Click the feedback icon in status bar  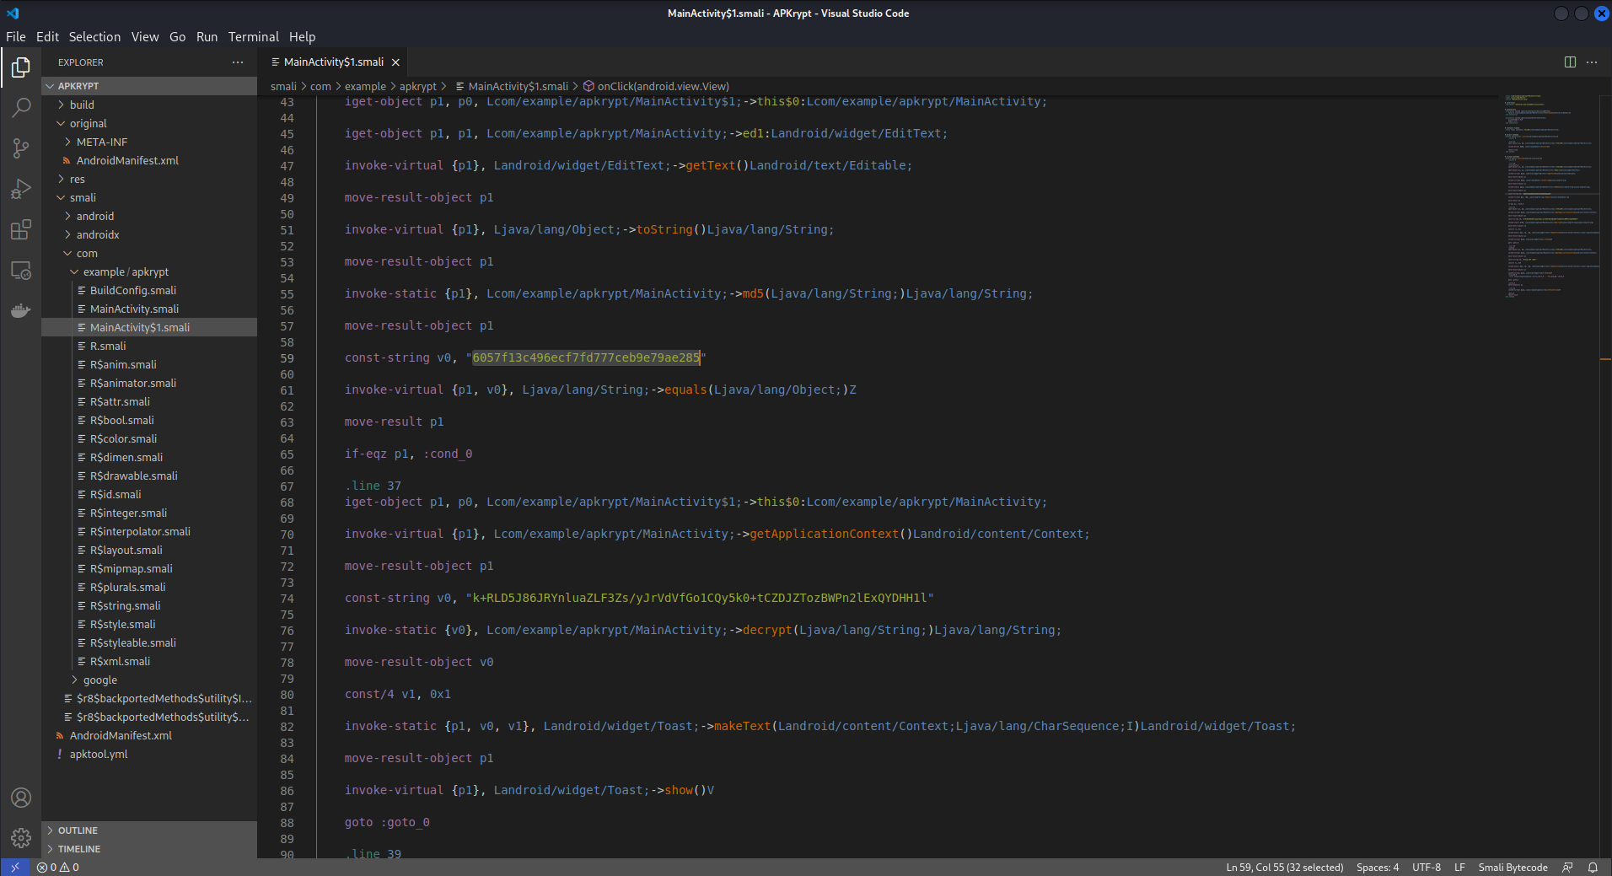pos(1567,868)
